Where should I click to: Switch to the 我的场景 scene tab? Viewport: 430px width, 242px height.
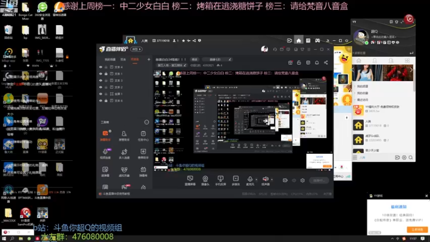(110, 60)
